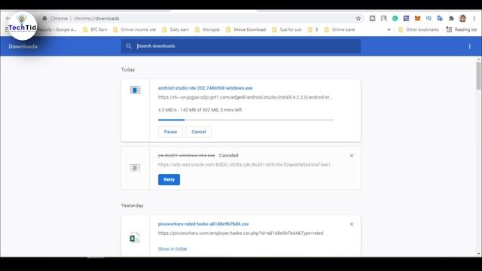Open the Online bank bookmark folder

click(x=340, y=29)
